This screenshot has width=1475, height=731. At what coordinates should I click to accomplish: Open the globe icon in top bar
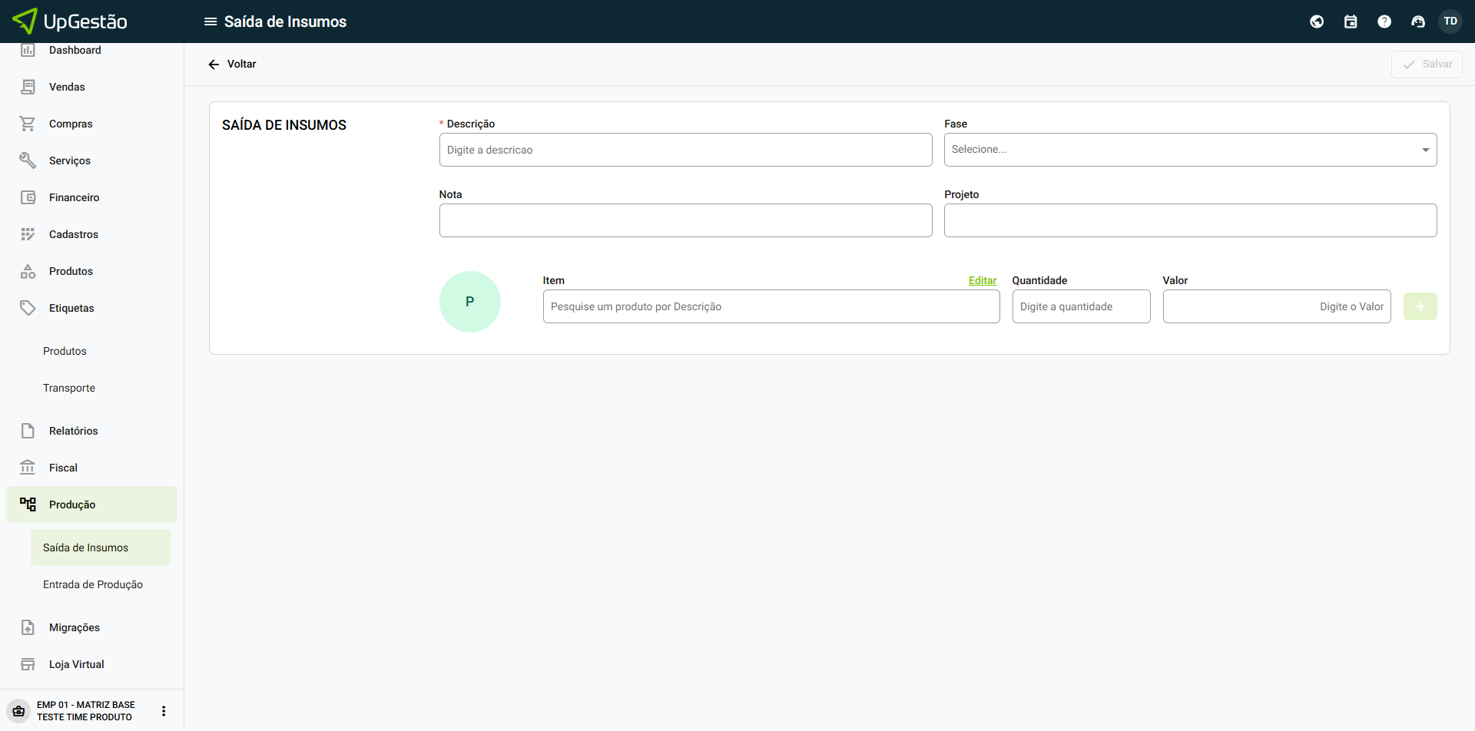click(1317, 21)
